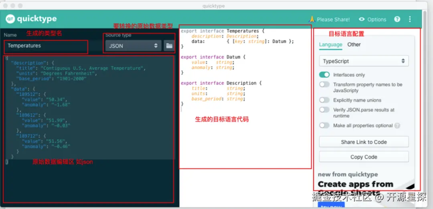
Task: Open the help question mark icon
Action: (x=397, y=19)
